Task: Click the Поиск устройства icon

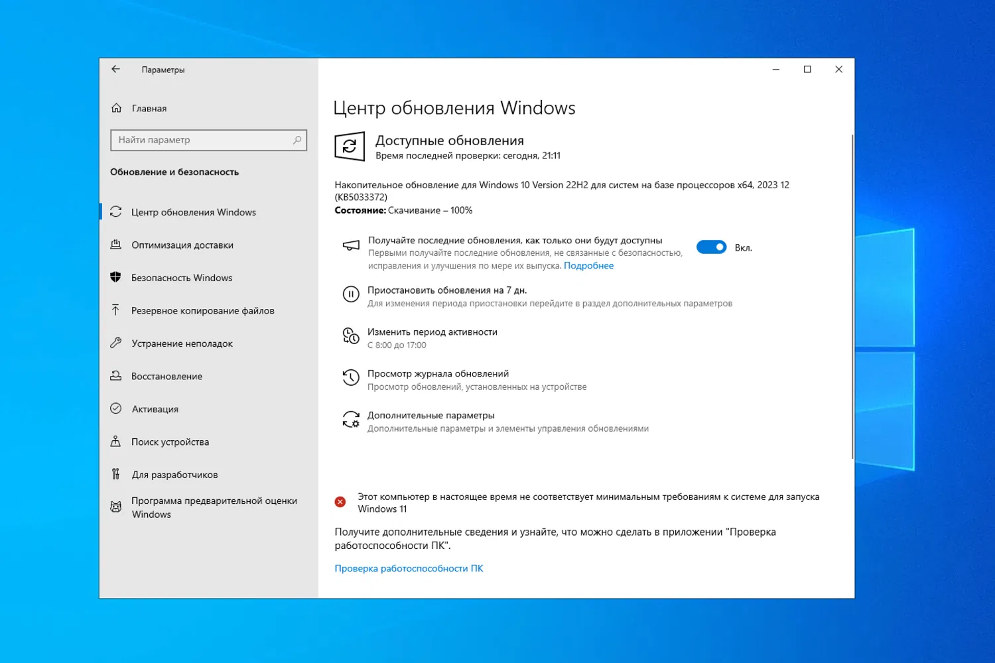Action: pos(117,442)
